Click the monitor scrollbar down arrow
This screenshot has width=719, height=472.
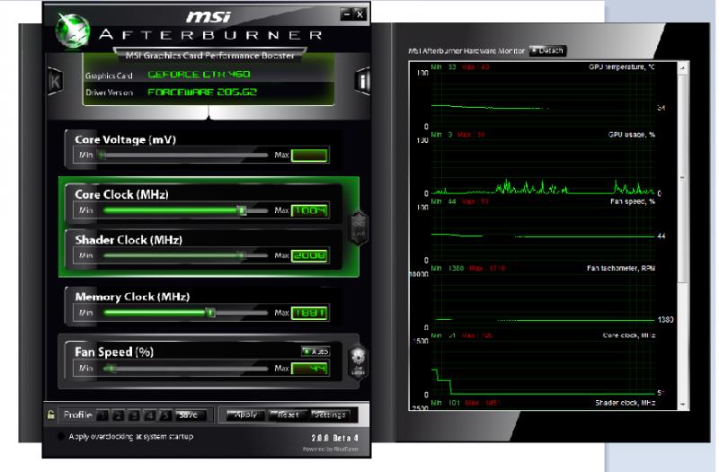(683, 405)
